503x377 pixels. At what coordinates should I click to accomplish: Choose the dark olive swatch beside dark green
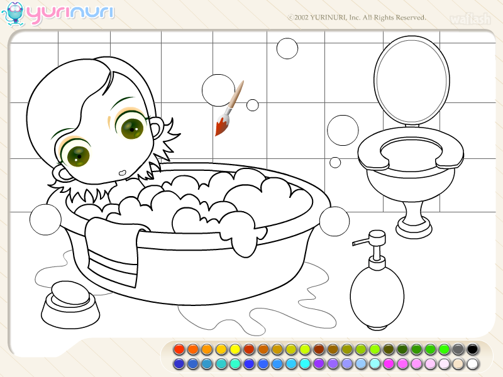(389, 349)
